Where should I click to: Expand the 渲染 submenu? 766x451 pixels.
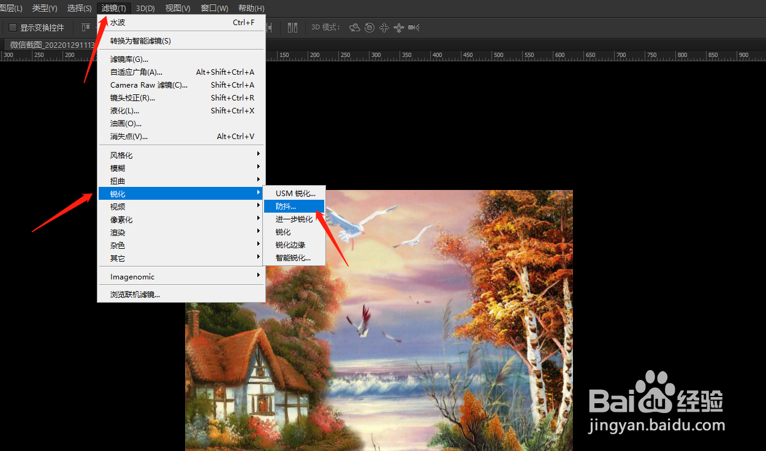(181, 232)
